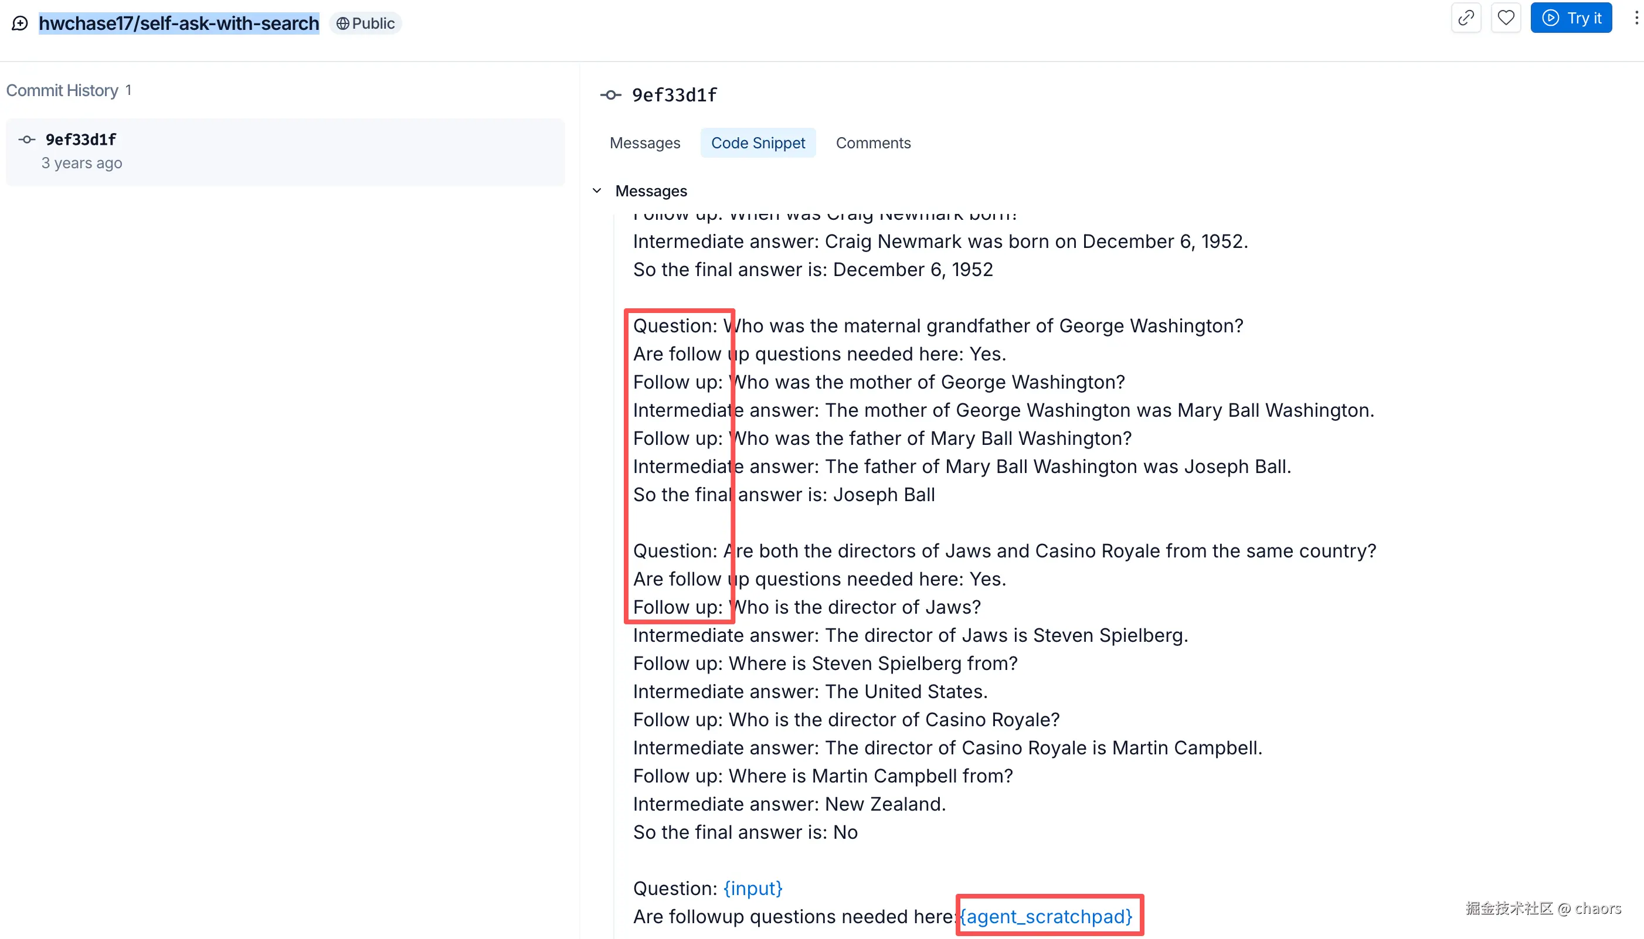1644x939 pixels.
Task: Click the heart like icon
Action: pyautogui.click(x=1505, y=18)
